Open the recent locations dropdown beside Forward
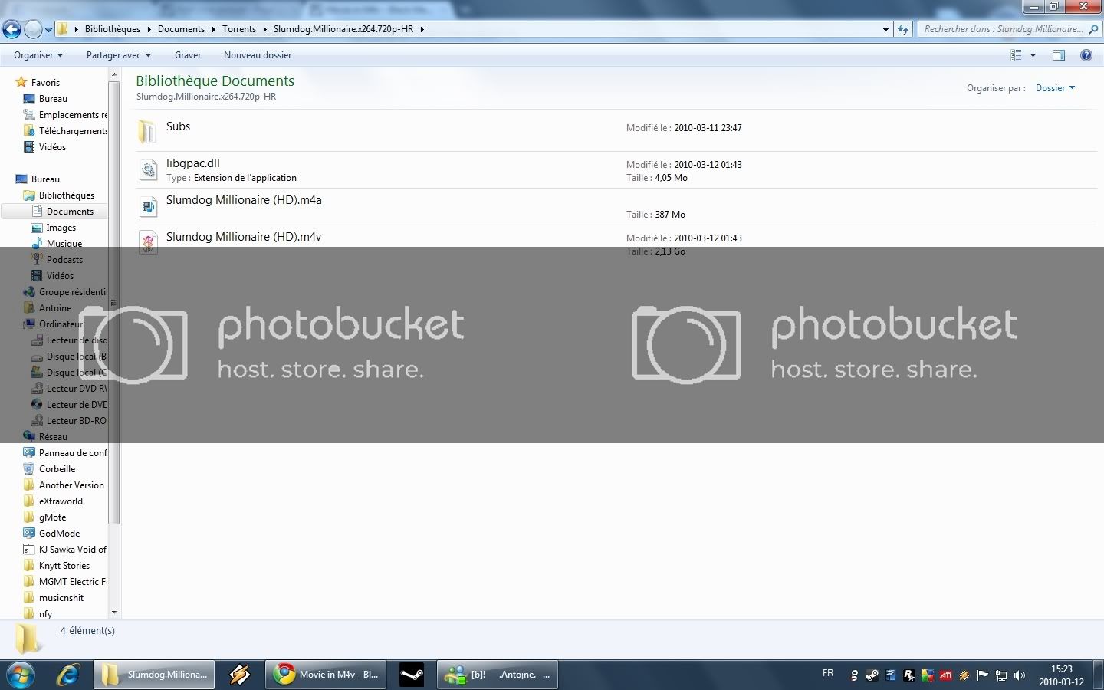 tap(48, 30)
